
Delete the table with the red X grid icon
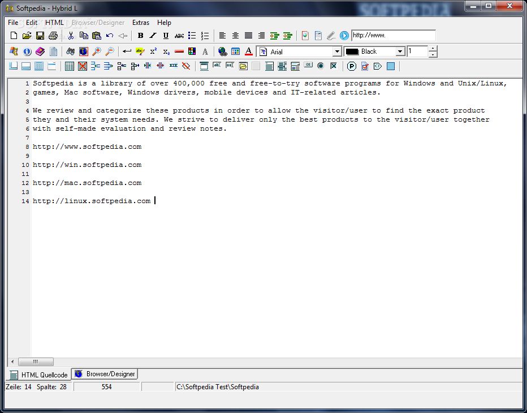tap(83, 66)
